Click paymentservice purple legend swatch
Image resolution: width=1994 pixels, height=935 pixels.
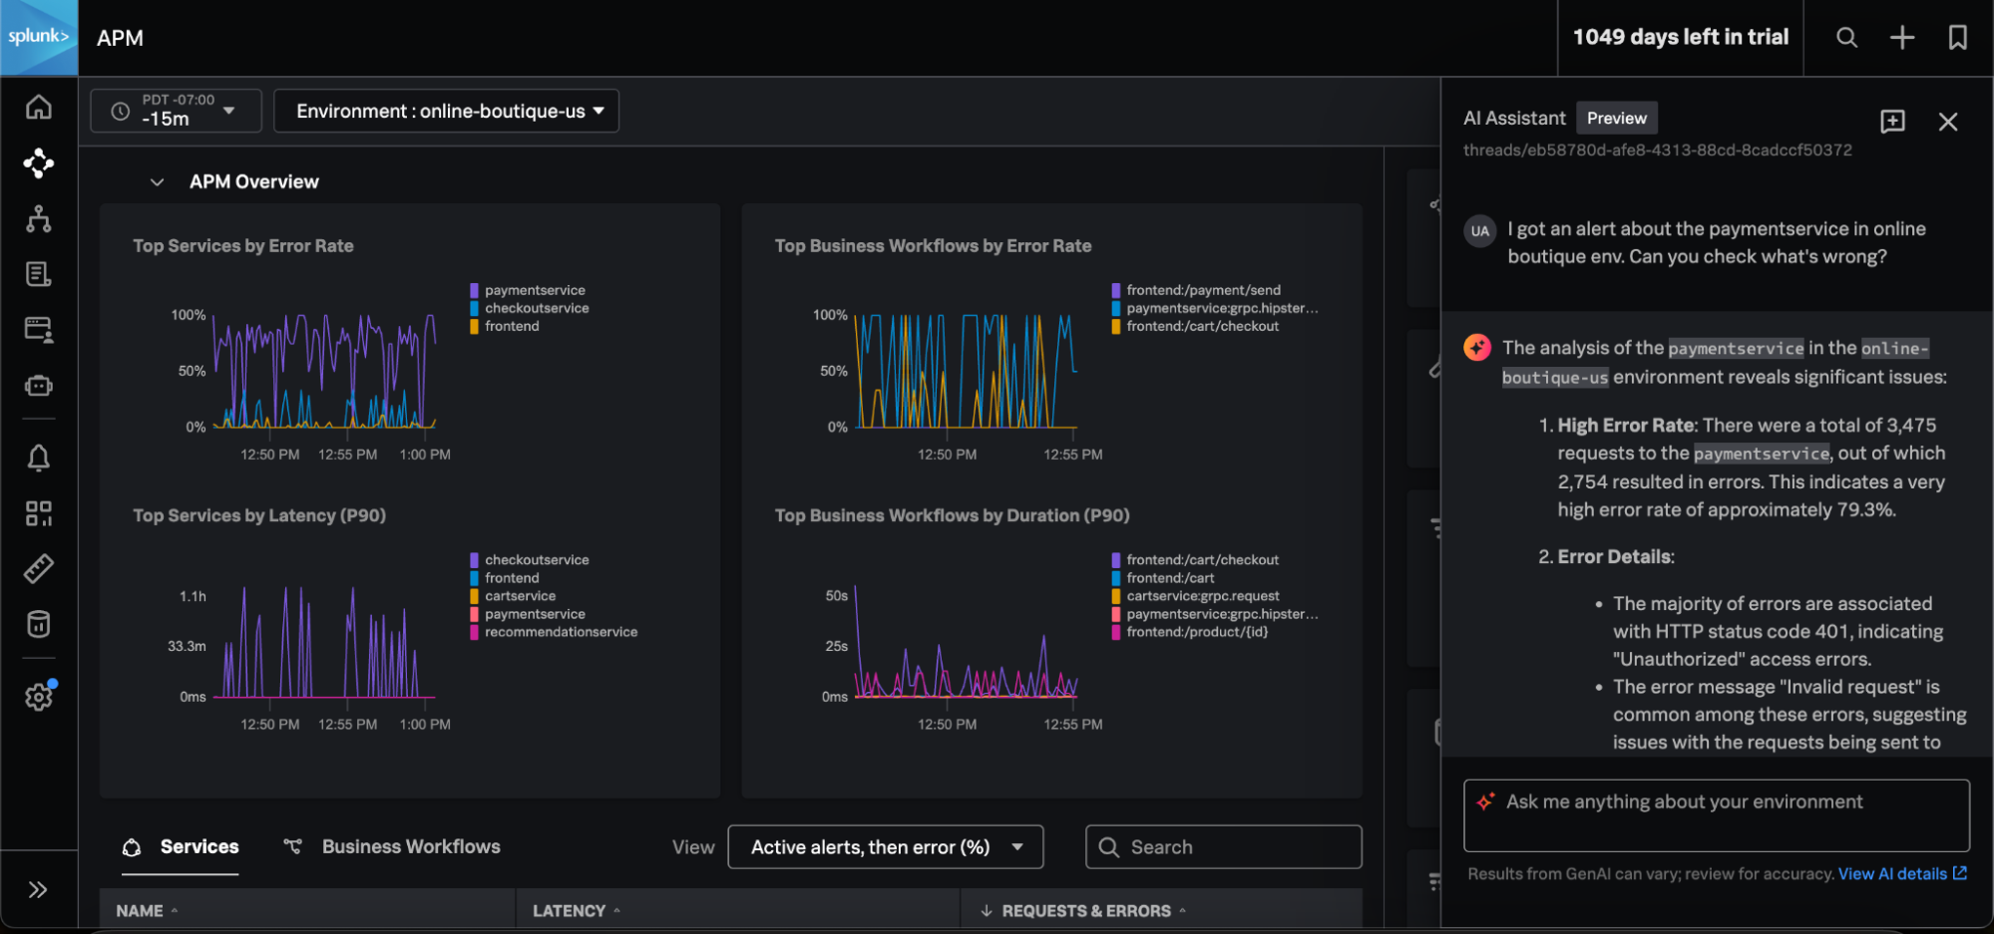pos(475,290)
